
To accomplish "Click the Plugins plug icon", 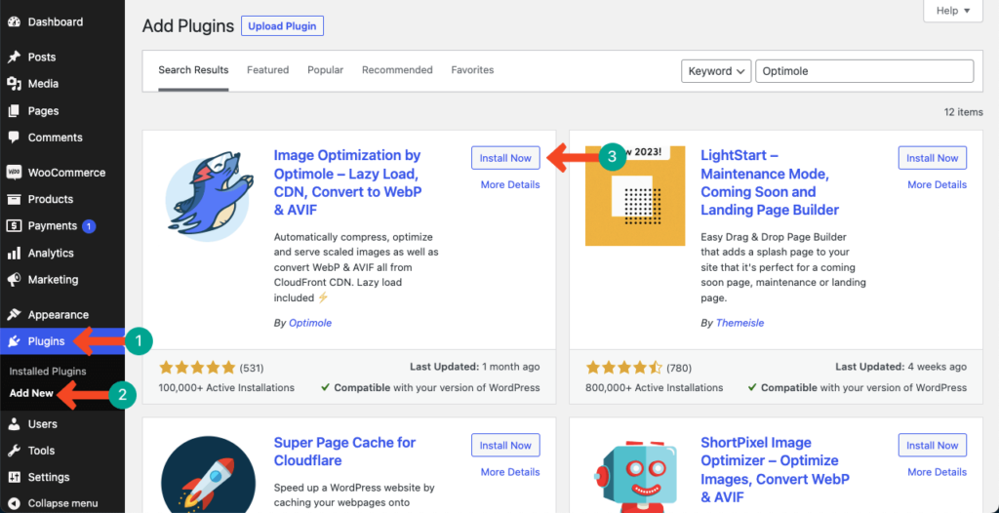I will pos(14,341).
